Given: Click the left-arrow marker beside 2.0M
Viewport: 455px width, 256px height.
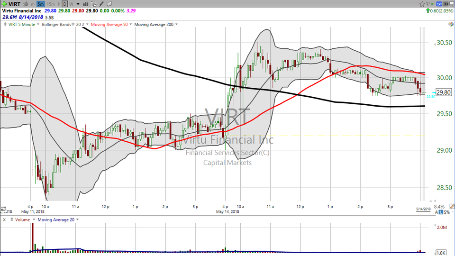Looking at the screenshot, I should (435, 226).
